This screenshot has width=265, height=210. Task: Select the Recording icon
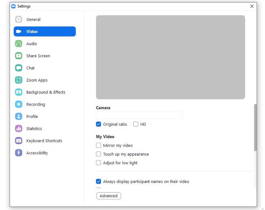point(19,105)
